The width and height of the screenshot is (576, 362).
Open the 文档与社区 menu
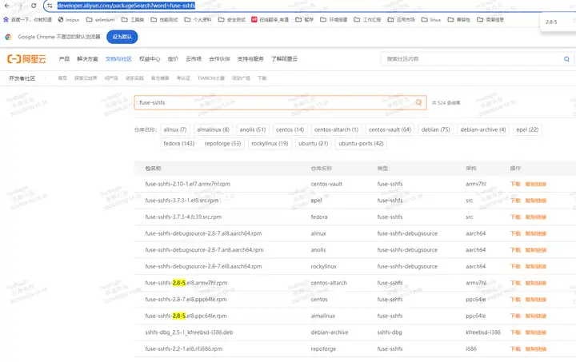pyautogui.click(x=118, y=58)
